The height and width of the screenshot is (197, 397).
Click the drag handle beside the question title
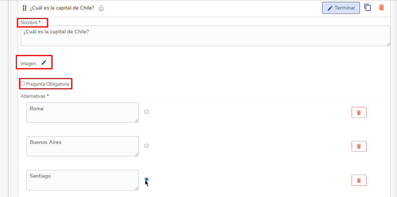pyautogui.click(x=25, y=8)
